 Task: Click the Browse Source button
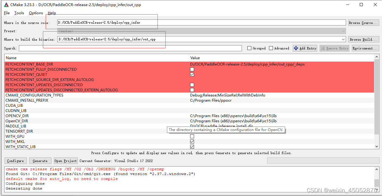[363, 22]
